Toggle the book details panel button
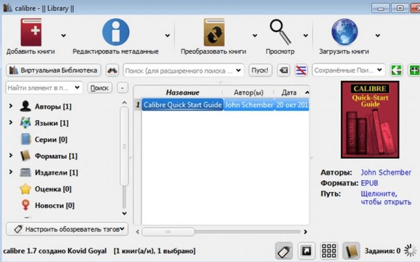420x262 pixels. [x=351, y=251]
